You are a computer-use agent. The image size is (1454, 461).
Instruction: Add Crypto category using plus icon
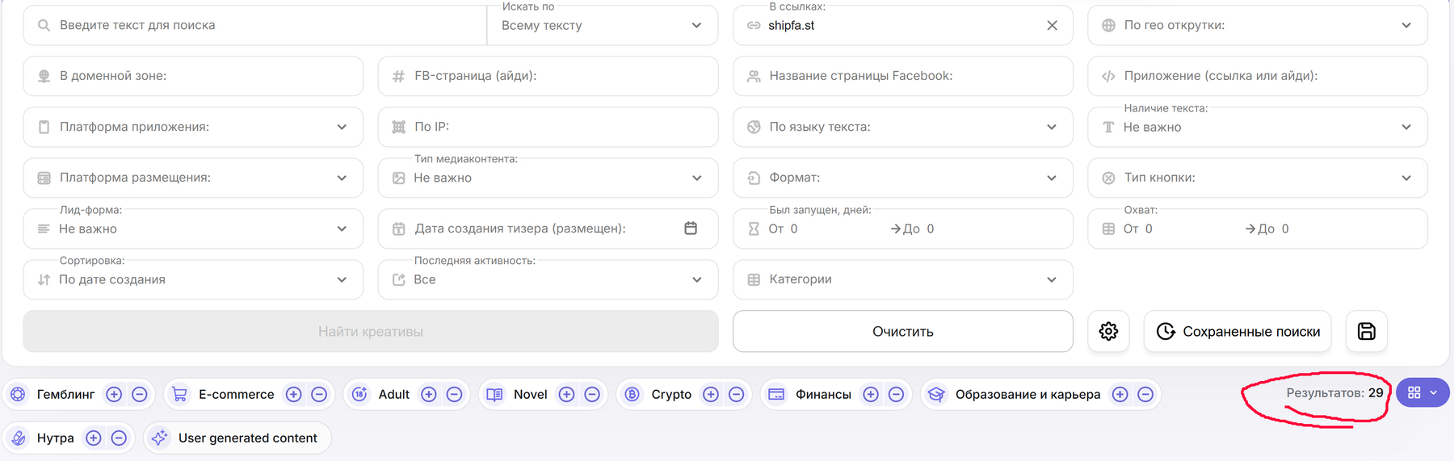(711, 394)
